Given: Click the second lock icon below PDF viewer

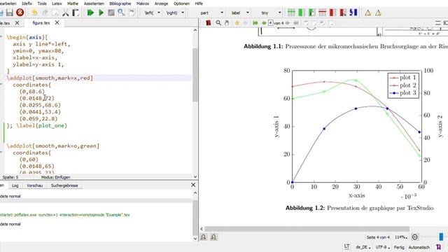Looking at the screenshot, I should pyautogui.click(x=213, y=237).
